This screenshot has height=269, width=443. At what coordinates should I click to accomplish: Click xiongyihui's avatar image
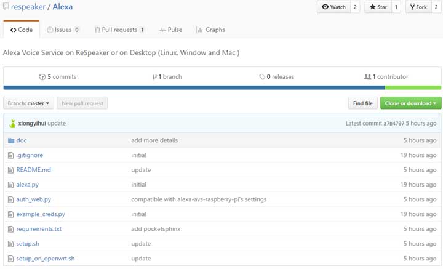12,123
